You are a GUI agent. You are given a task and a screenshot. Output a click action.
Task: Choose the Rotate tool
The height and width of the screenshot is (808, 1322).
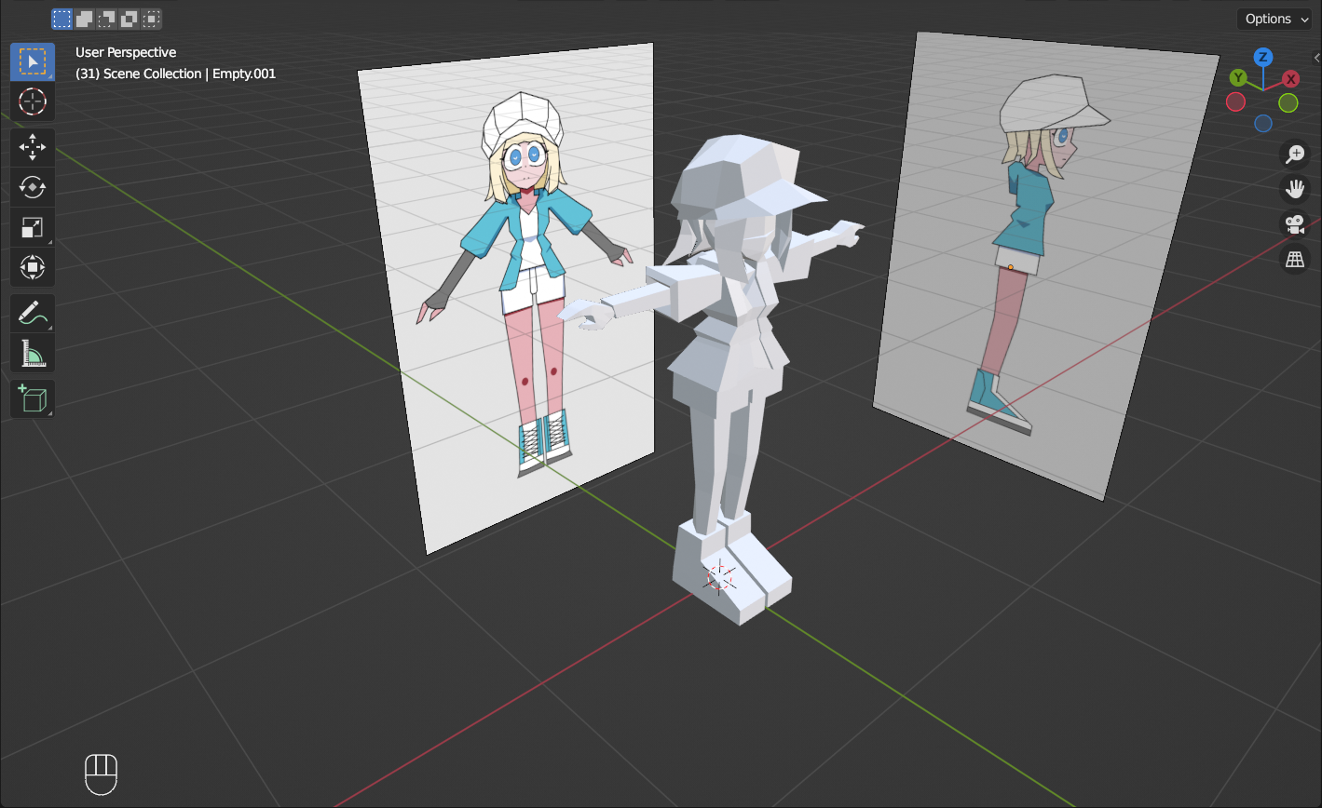pyautogui.click(x=33, y=187)
